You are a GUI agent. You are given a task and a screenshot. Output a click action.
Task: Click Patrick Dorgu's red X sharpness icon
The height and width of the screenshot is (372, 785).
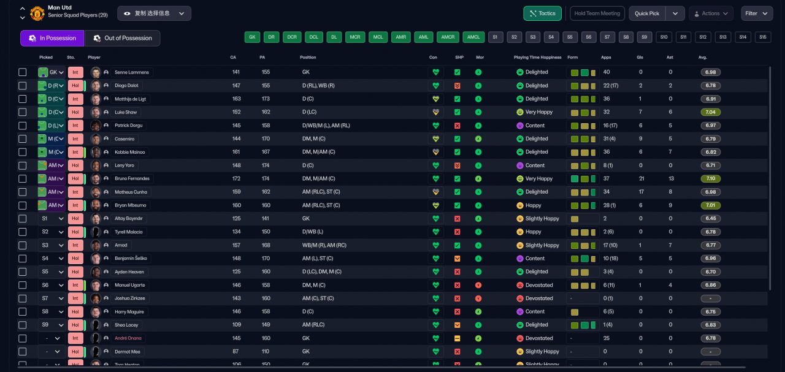pyautogui.click(x=457, y=126)
